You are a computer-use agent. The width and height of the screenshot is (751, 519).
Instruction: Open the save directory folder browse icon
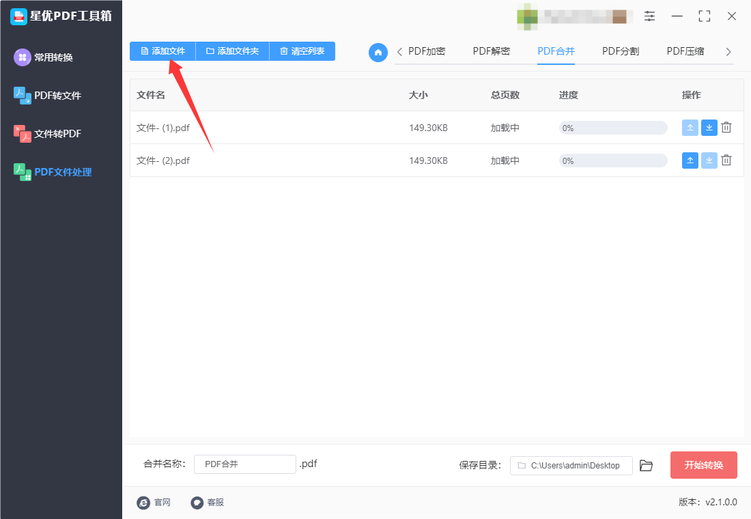(x=646, y=465)
